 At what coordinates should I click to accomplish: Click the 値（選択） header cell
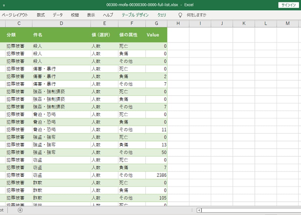pyautogui.click(x=105, y=35)
